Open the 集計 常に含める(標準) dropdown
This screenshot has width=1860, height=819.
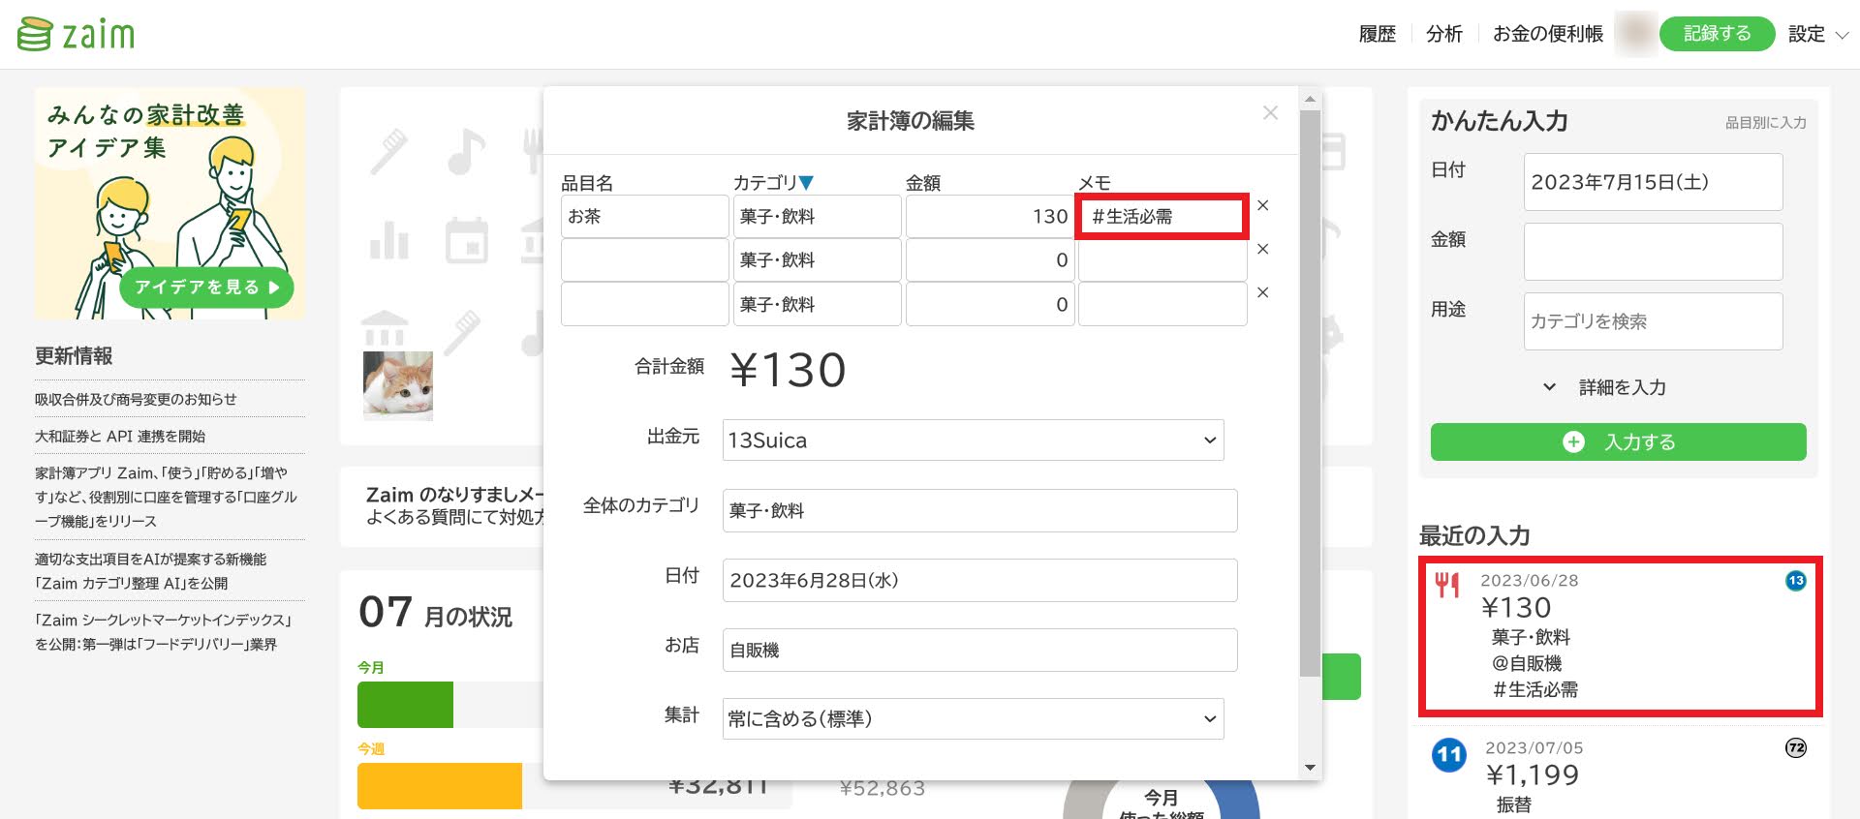click(x=973, y=719)
